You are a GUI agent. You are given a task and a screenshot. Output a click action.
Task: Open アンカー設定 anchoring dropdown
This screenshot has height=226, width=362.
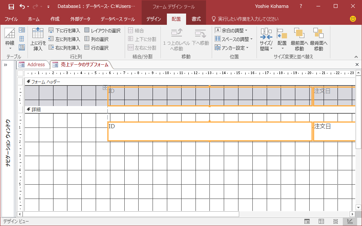coord(232,48)
